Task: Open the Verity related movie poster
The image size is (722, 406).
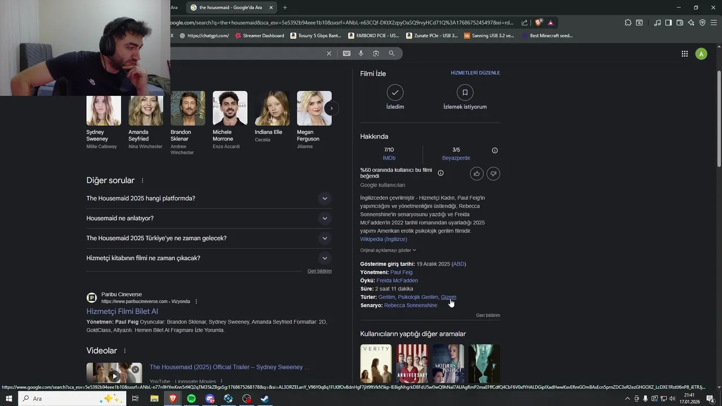Action: (x=376, y=364)
